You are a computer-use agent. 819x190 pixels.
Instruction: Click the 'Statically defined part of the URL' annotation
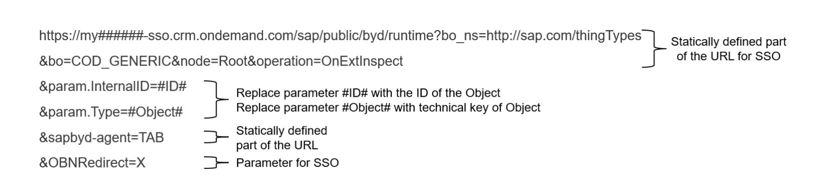coord(282,138)
